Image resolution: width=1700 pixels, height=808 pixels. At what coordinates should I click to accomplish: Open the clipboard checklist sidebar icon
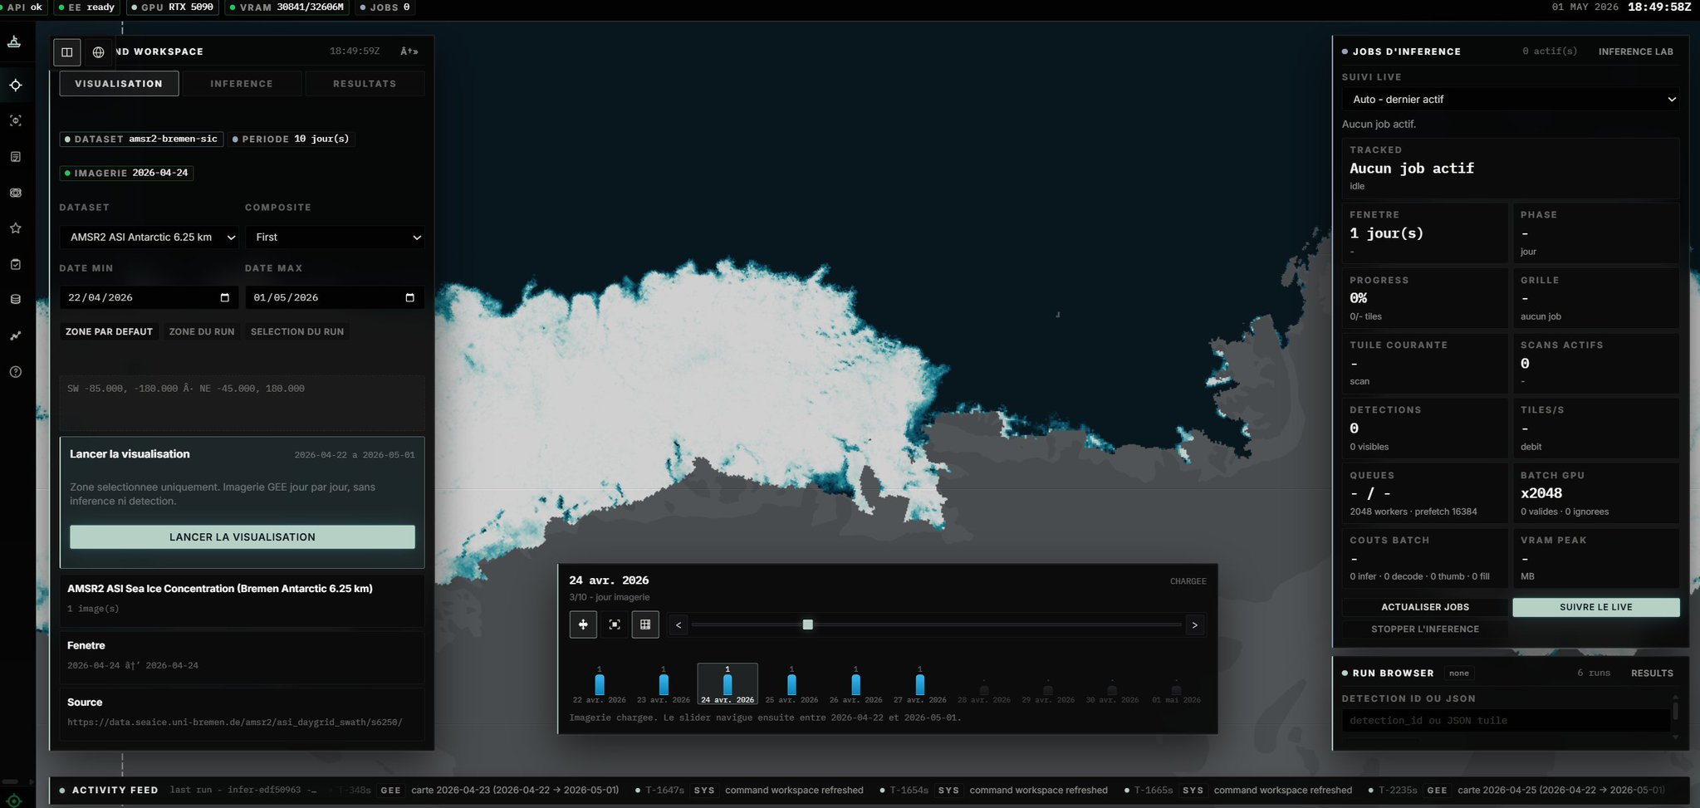15,264
